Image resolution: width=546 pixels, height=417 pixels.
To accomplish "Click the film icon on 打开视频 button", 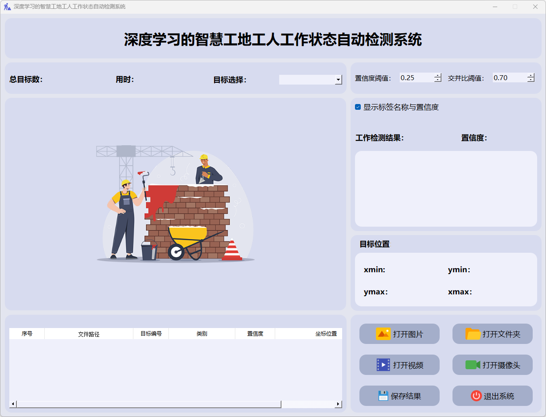I will pos(383,365).
